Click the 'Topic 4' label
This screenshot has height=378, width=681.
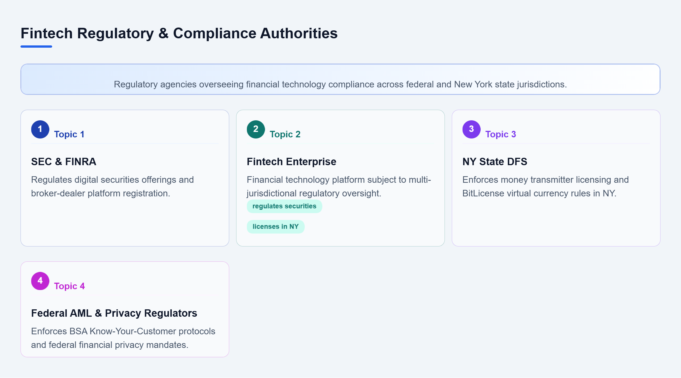69,286
